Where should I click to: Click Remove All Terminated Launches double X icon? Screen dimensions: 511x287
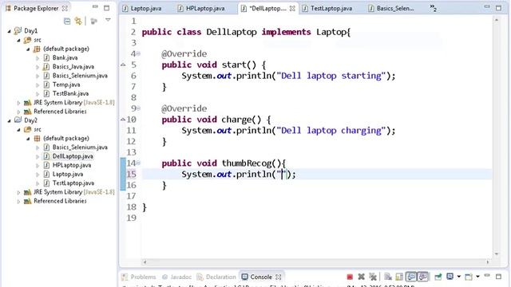373,277
